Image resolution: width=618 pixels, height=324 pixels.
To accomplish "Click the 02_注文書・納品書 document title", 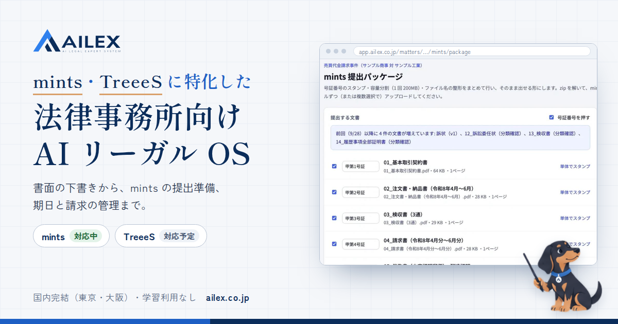I will 428,188.
